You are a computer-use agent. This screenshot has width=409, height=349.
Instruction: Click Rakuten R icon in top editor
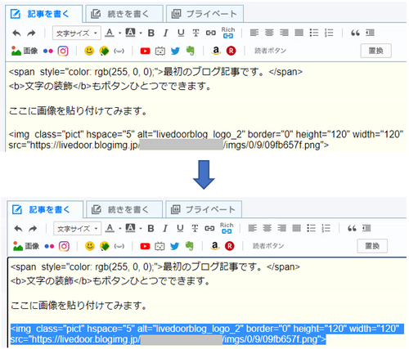point(231,51)
